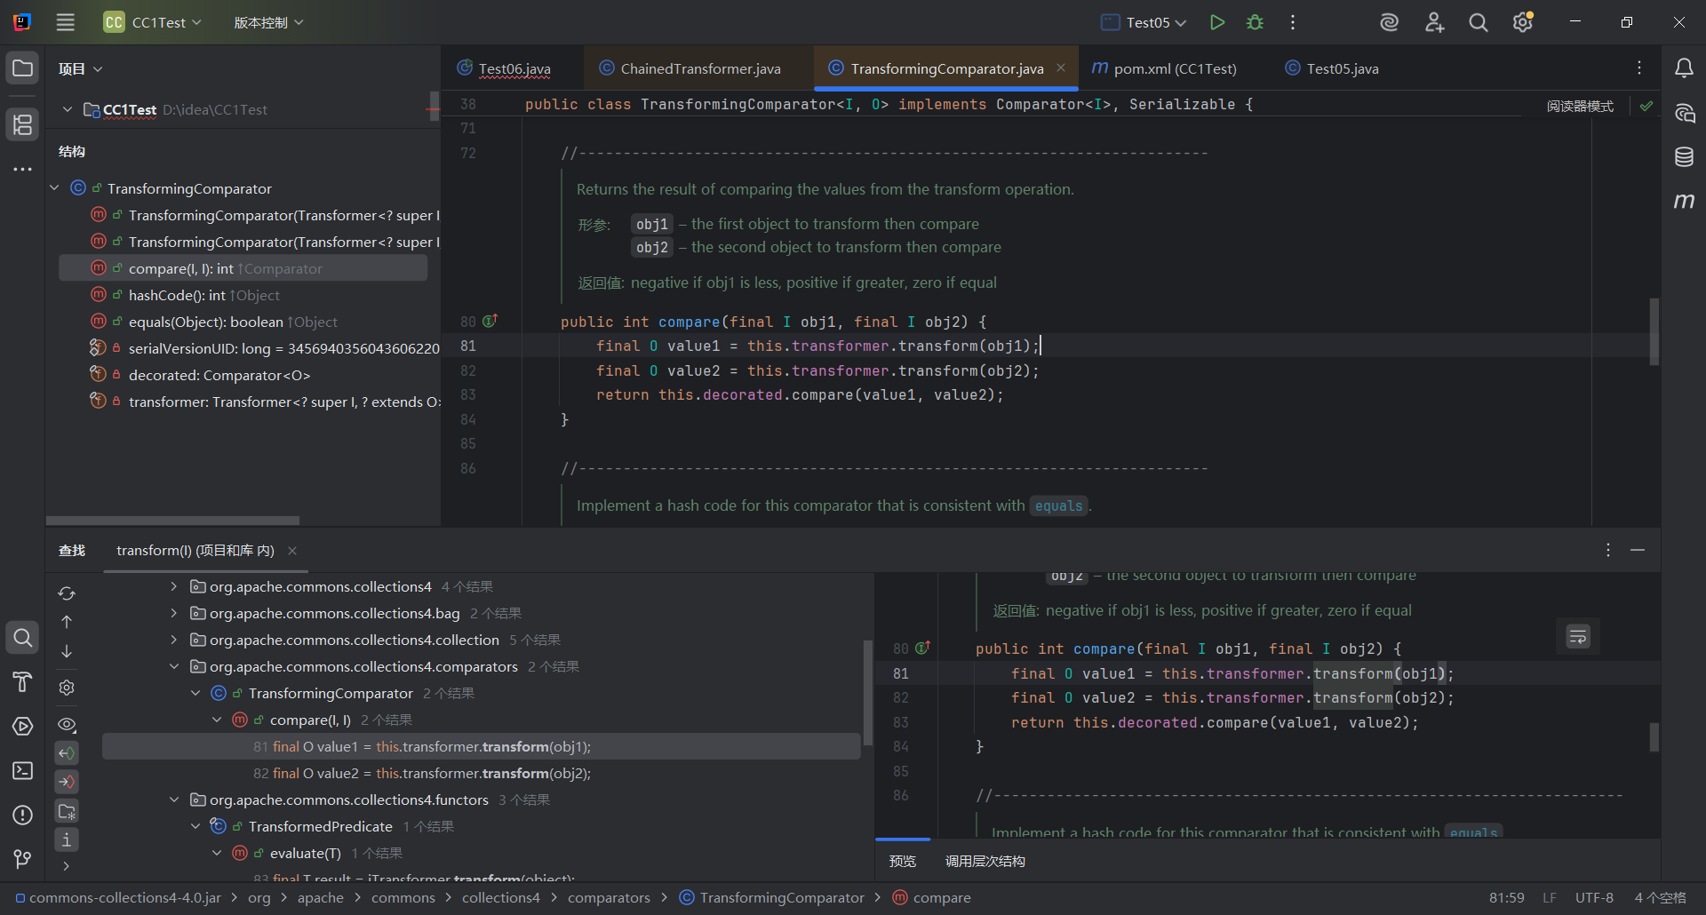The image size is (1706, 915).
Task: Switch to the Test05.java editor tab
Action: click(x=1333, y=68)
